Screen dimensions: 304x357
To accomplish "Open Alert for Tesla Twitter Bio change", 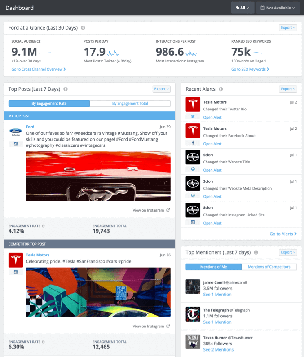I will click(212, 117).
